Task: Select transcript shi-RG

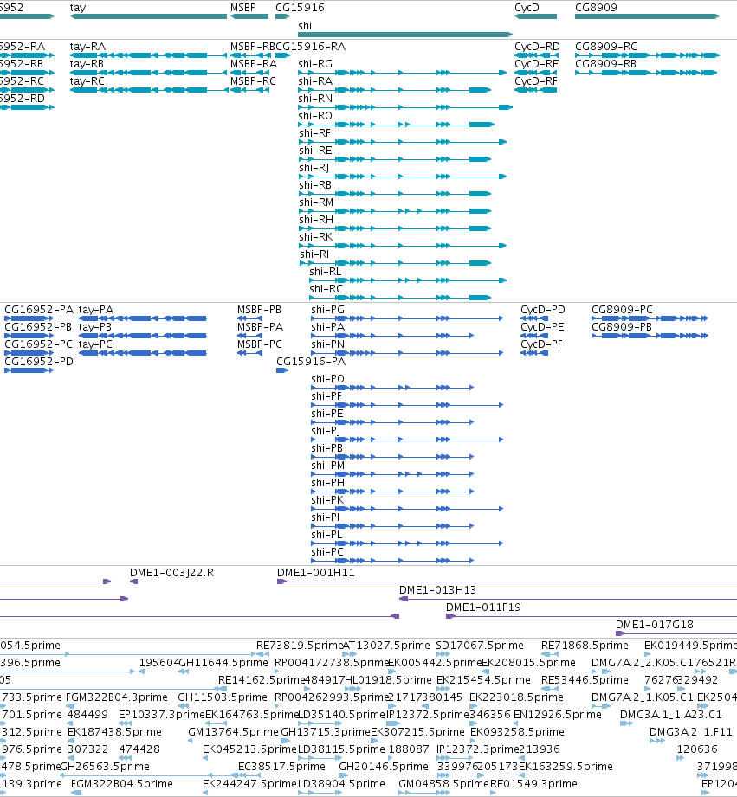Action: 315,64
